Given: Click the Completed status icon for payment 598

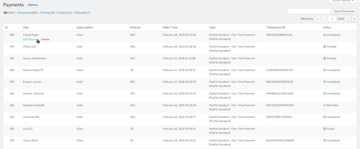Looking at the screenshot, I should (x=324, y=35).
